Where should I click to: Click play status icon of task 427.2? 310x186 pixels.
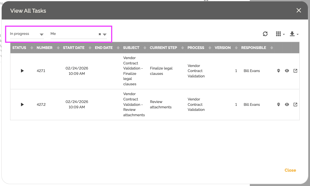pos(22,105)
